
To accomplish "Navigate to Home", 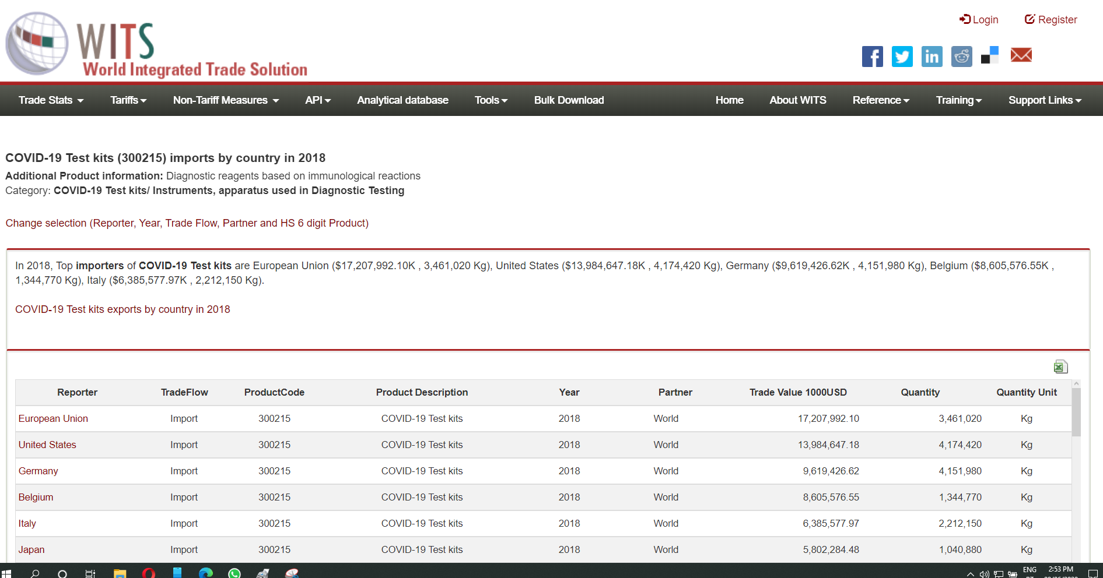I will [x=729, y=100].
